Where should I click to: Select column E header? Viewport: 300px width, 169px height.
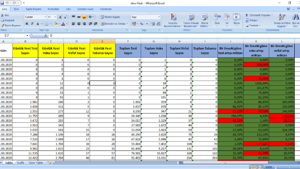tap(103, 41)
